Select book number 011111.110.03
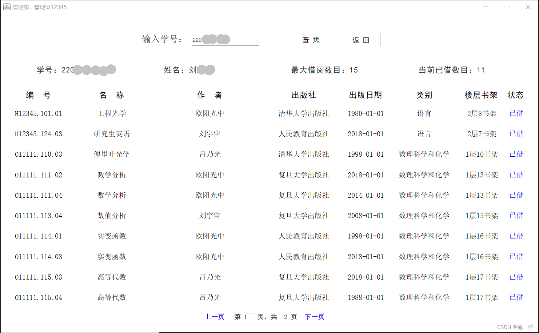The image size is (539, 333). [39, 154]
